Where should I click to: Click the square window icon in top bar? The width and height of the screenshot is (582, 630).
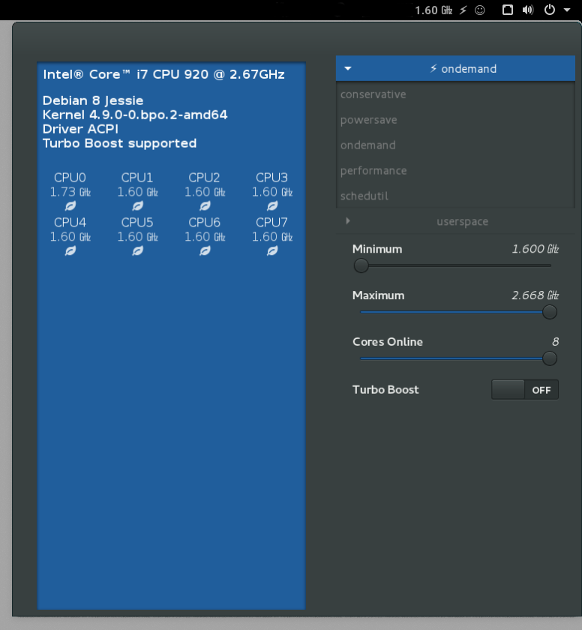coord(508,10)
